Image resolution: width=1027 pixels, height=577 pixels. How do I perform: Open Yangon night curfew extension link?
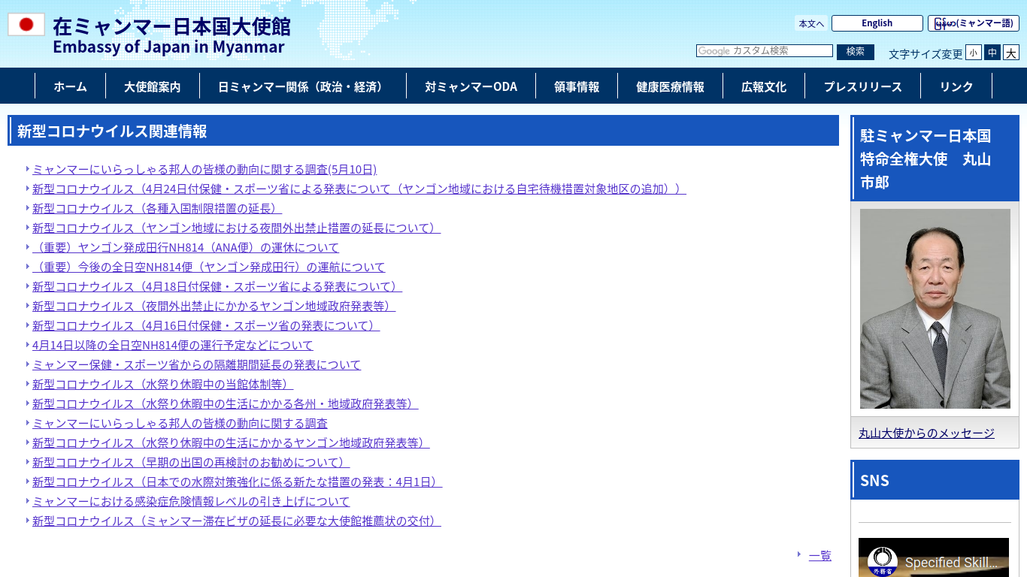click(x=237, y=228)
